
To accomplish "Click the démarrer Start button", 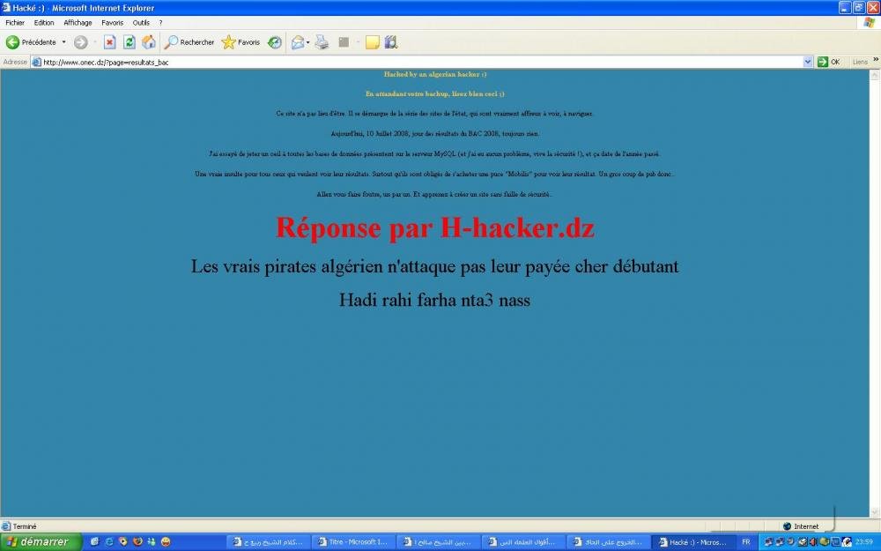I will pos(41,542).
